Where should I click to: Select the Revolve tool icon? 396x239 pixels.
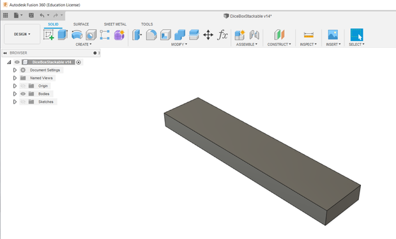point(77,35)
